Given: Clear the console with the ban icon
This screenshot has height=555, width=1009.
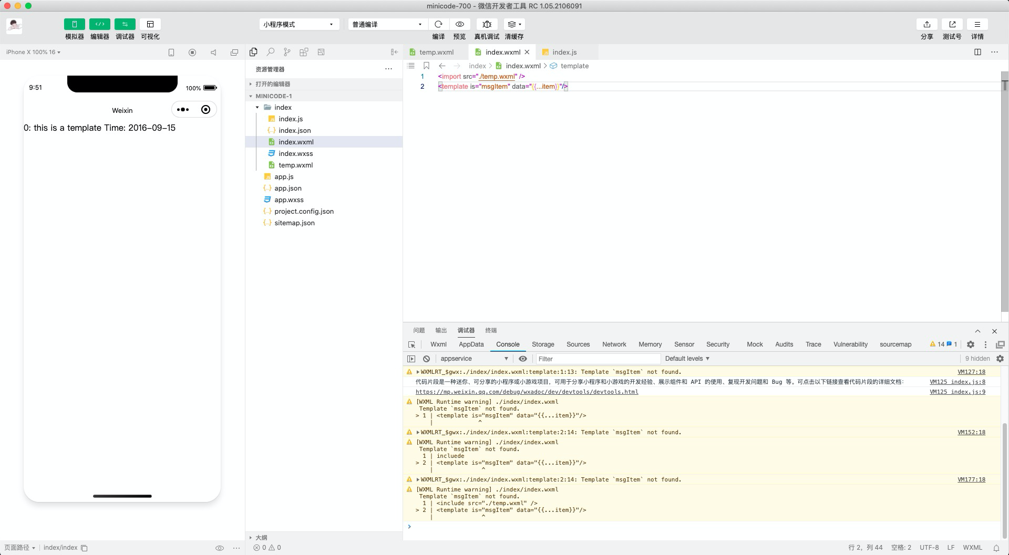Looking at the screenshot, I should [x=426, y=359].
